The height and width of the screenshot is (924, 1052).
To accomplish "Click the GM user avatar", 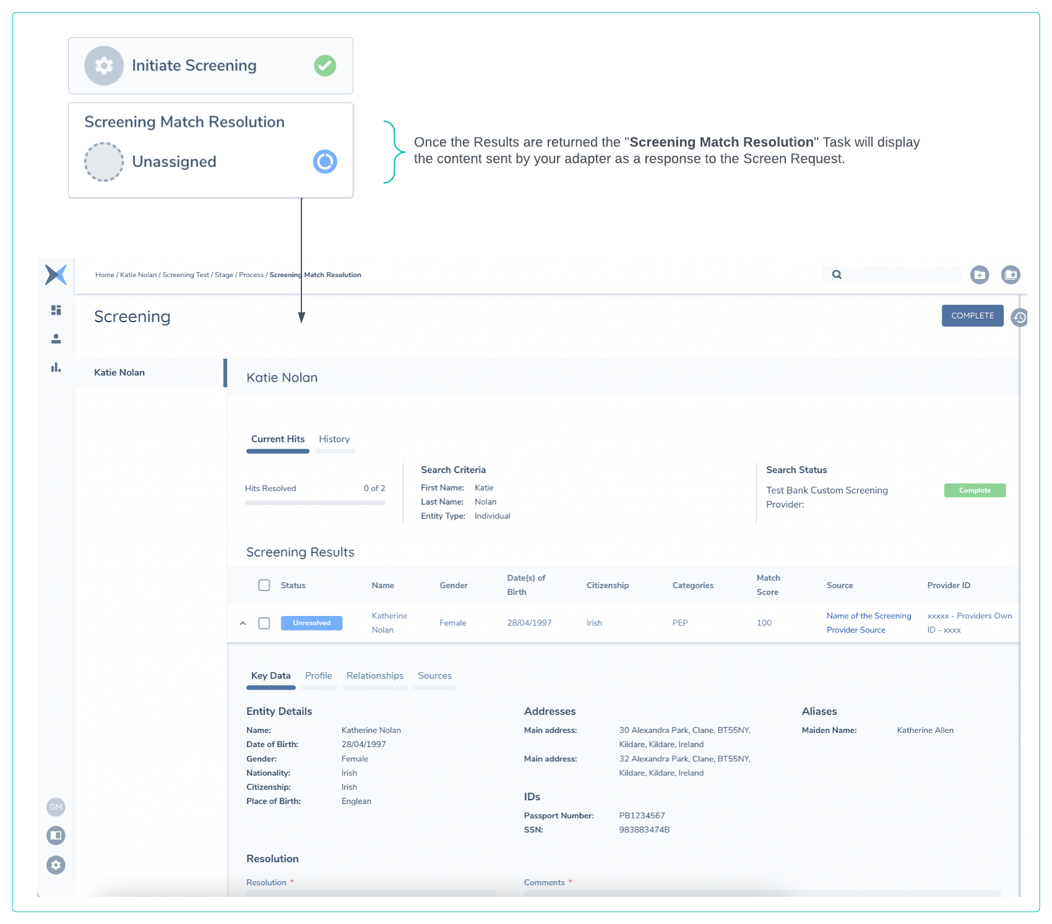I will [x=56, y=806].
